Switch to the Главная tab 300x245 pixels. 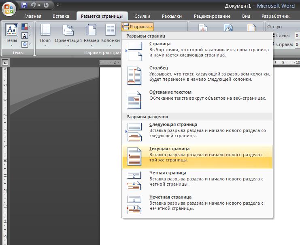32,17
